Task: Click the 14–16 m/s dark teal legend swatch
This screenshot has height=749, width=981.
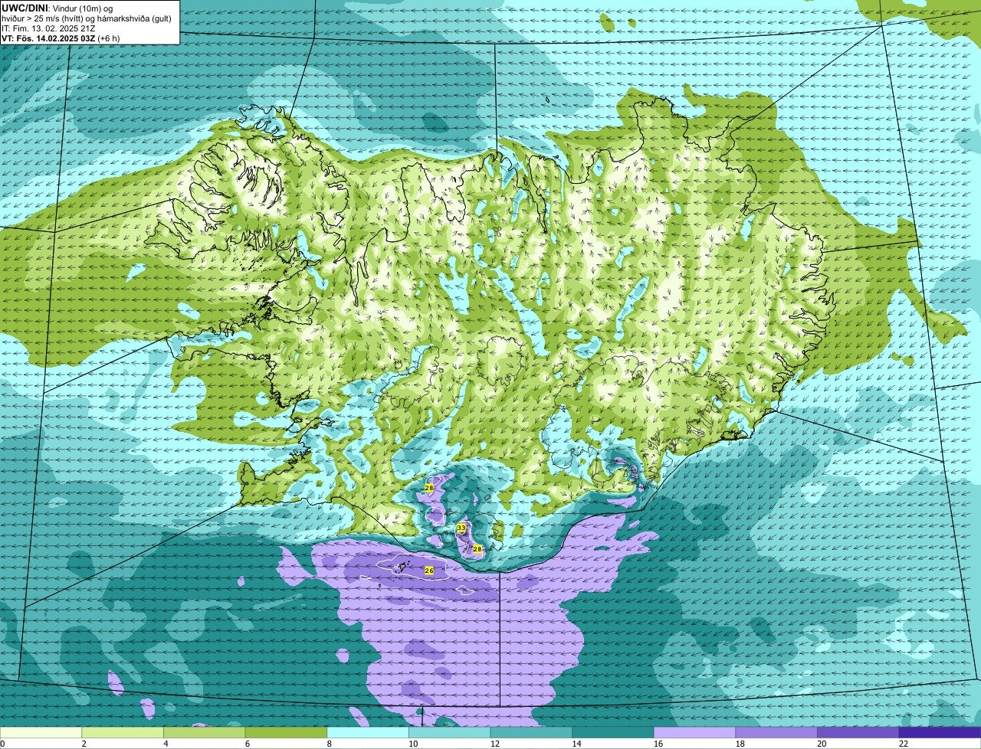Action: 613,732
